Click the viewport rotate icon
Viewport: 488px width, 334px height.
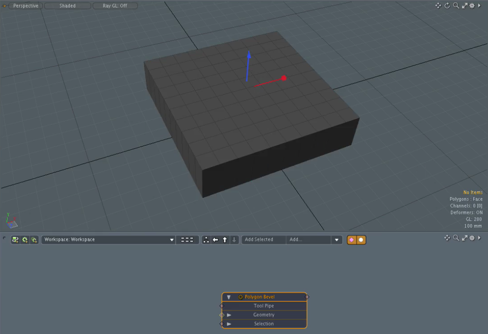coord(447,5)
